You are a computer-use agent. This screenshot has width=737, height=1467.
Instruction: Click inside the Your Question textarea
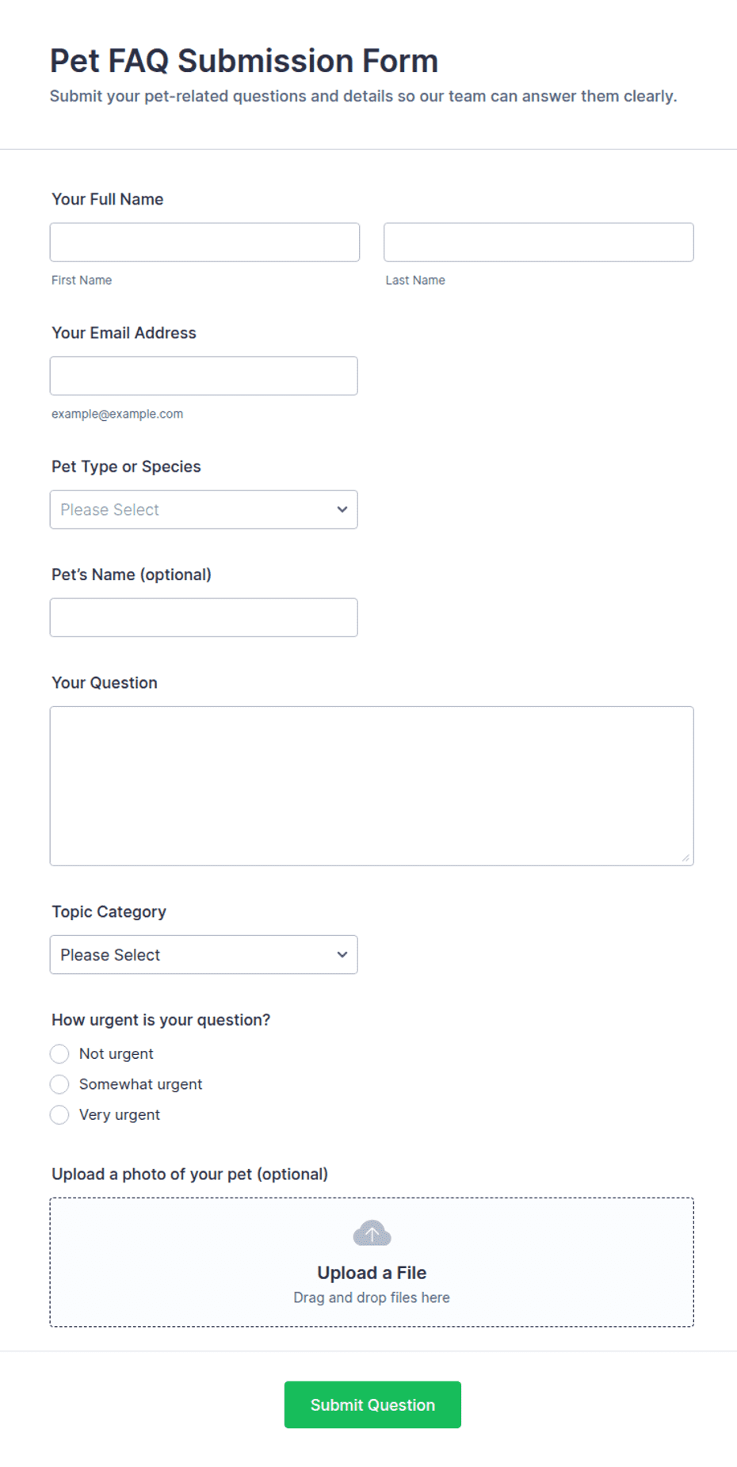pyautogui.click(x=372, y=786)
